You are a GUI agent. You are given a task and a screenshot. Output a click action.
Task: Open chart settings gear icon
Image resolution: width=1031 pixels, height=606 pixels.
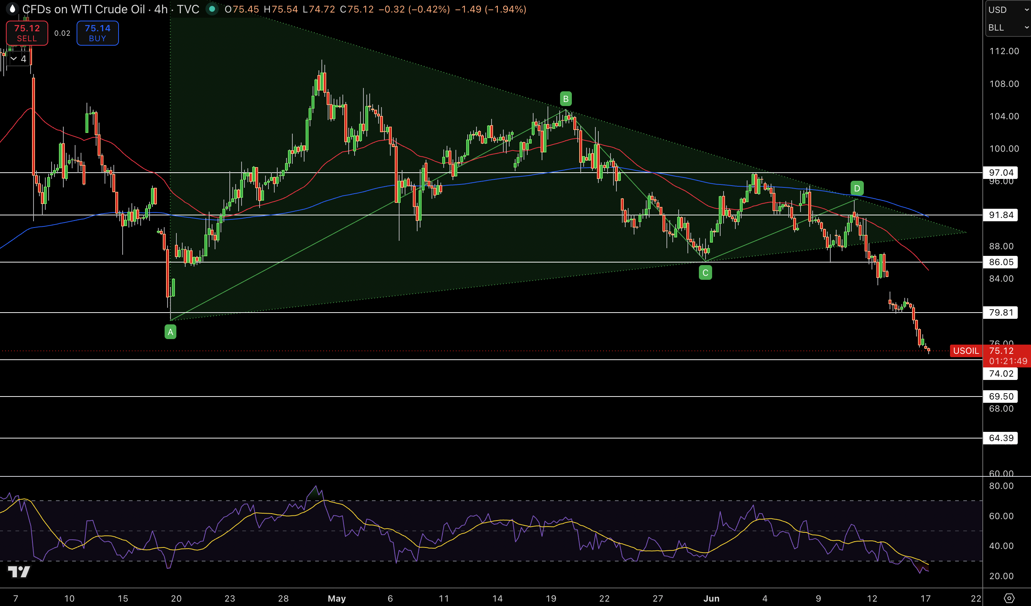coord(1009,598)
